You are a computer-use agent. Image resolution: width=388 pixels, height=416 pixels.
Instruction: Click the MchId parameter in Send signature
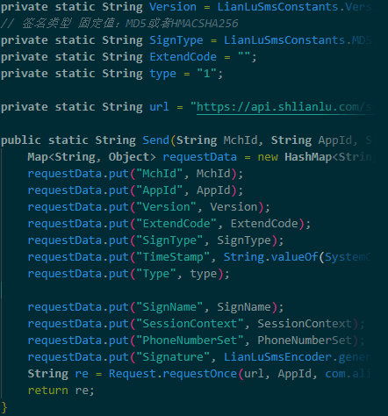click(x=241, y=140)
